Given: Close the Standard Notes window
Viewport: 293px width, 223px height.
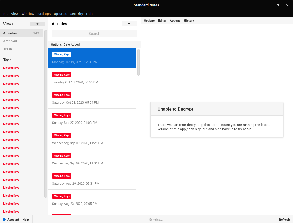Looking at the screenshot, I should [x=287, y=5].
